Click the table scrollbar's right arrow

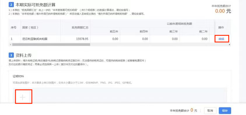pos(229,45)
